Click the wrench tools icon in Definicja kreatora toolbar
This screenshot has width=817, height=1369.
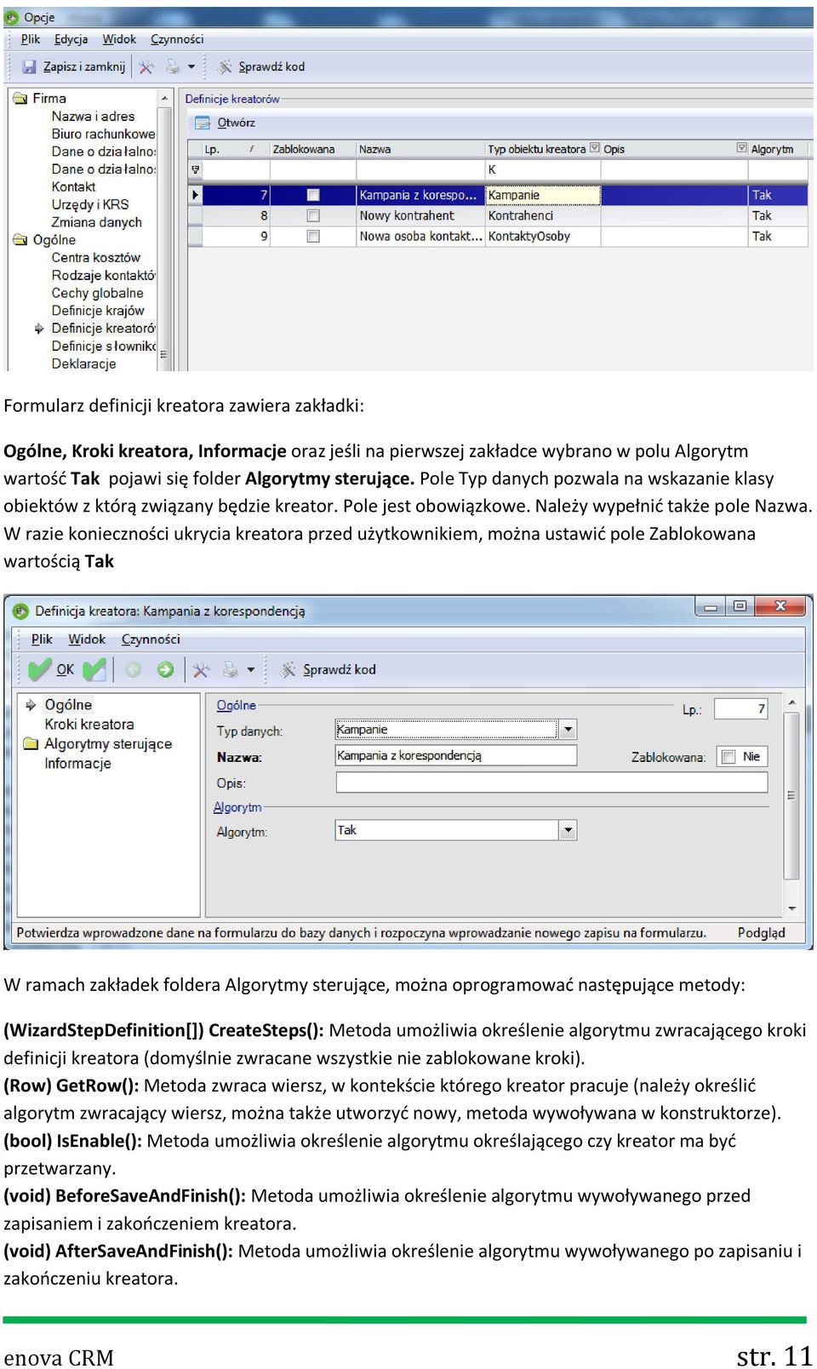coord(201,670)
